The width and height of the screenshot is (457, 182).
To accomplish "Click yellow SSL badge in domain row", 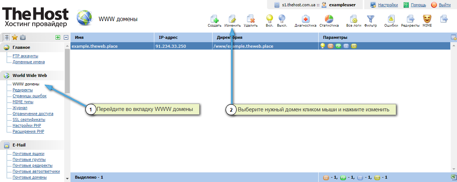I will pos(354,46).
